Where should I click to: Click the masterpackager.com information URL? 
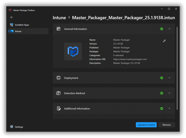pos(130,59)
